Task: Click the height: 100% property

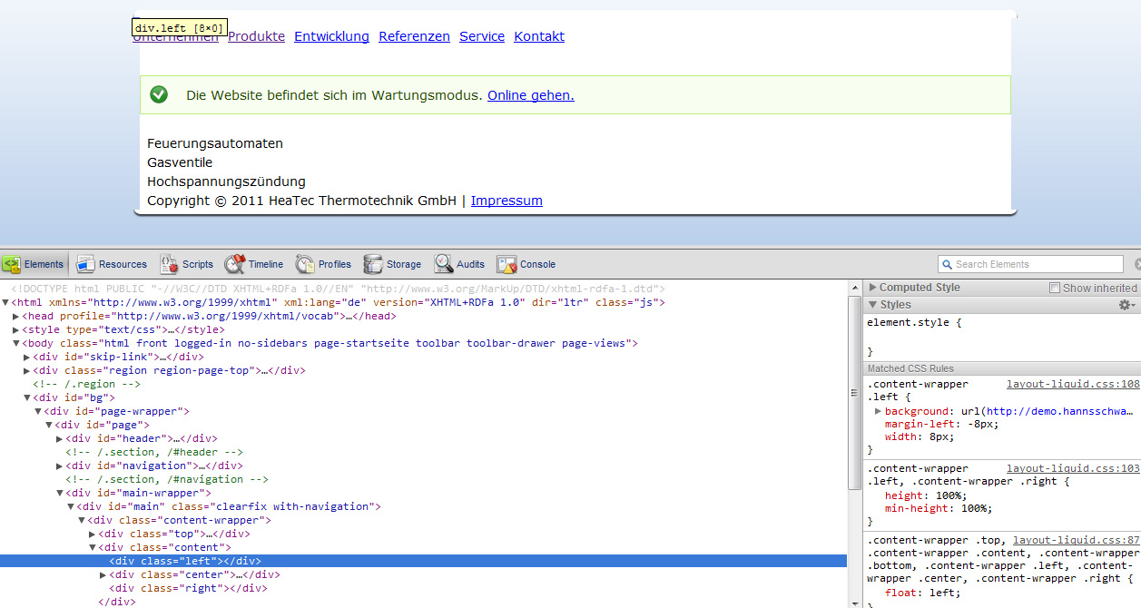Action: (x=926, y=495)
